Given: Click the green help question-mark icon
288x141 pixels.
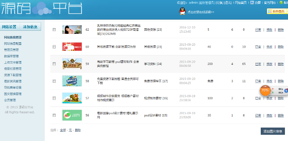Looking at the screenshot, I should pyautogui.click(x=281, y=2).
